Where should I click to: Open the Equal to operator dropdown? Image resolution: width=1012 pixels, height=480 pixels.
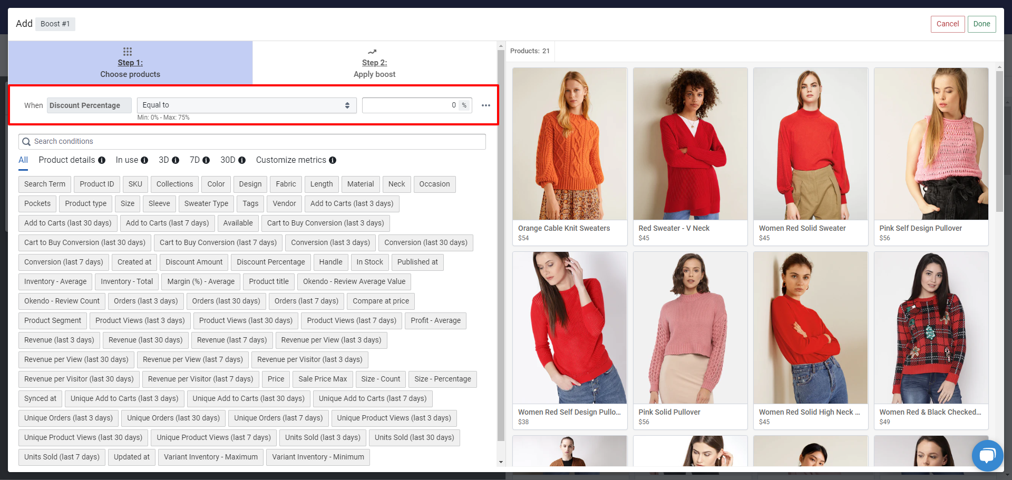[x=247, y=105]
